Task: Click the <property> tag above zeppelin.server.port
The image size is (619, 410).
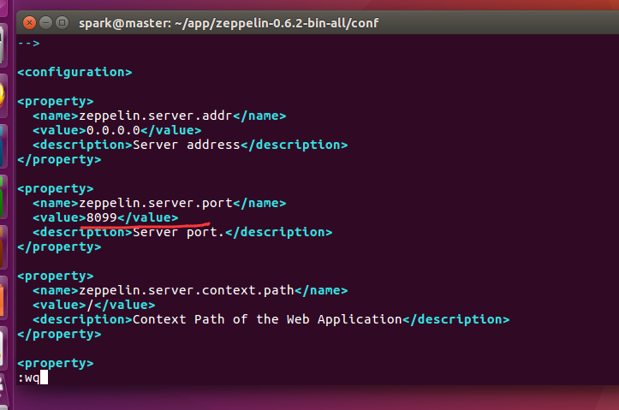Action: [x=56, y=188]
